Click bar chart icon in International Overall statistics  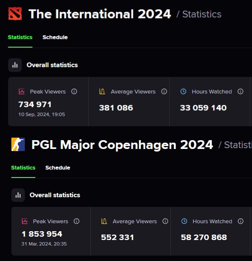15,65
